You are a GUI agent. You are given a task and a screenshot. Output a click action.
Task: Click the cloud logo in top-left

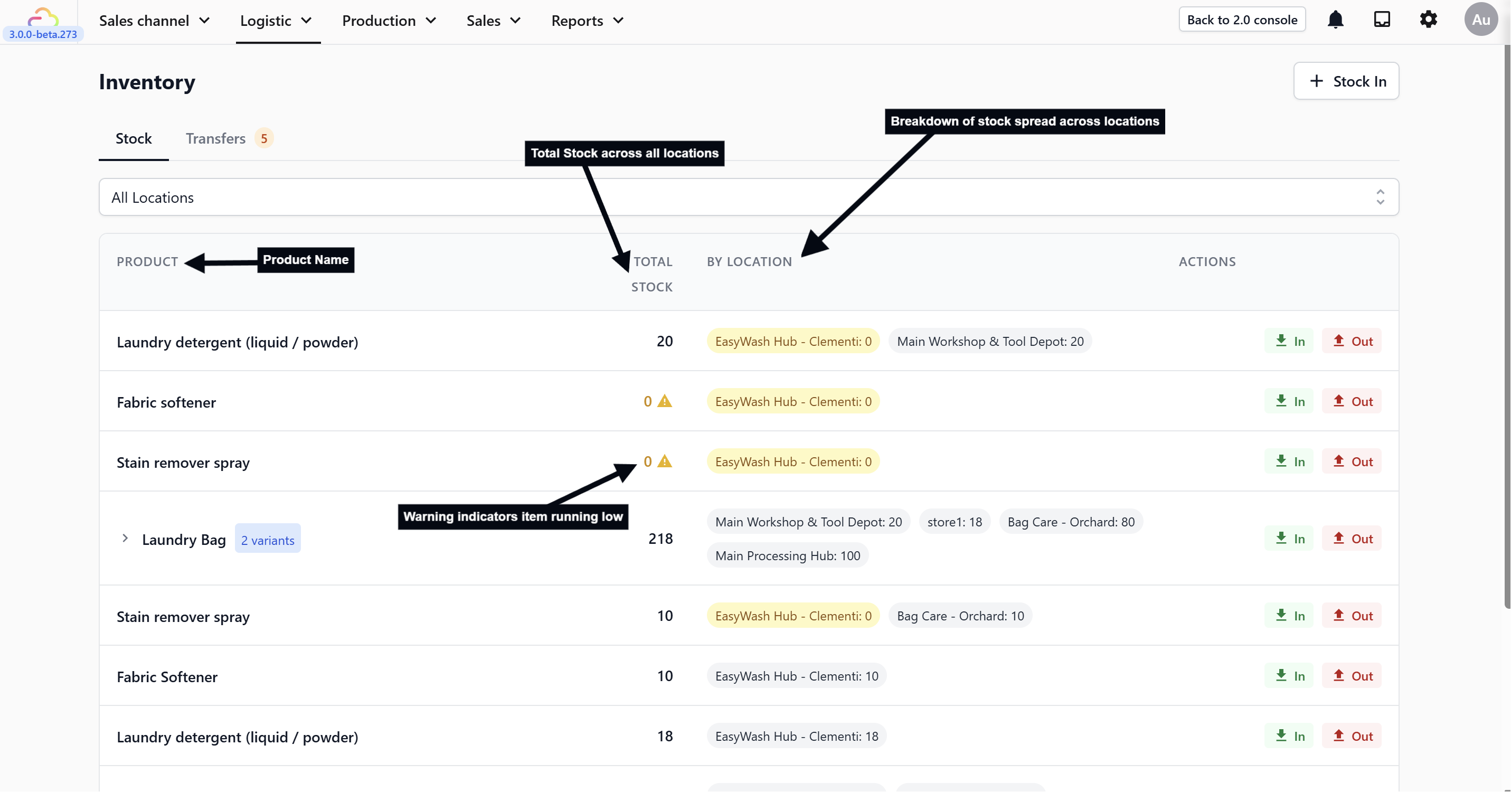43,16
